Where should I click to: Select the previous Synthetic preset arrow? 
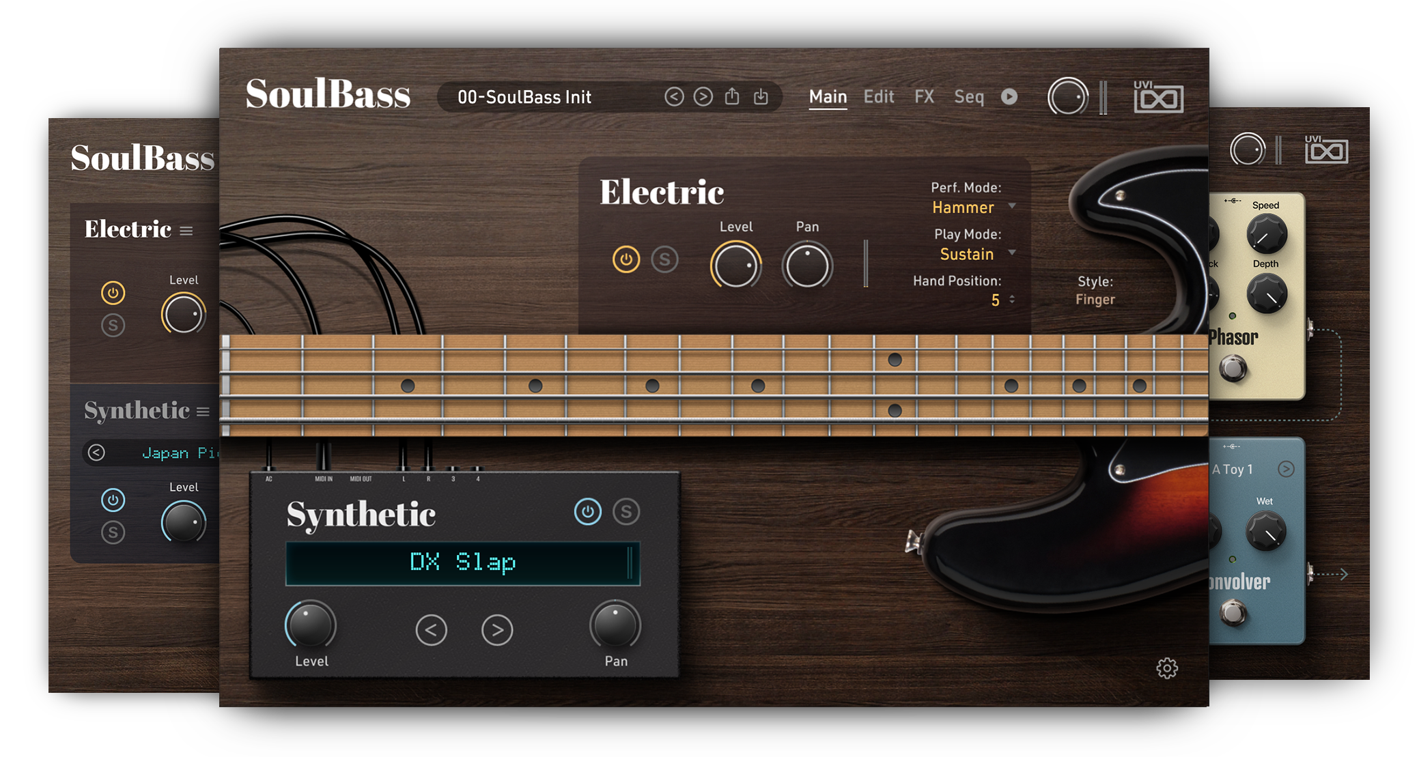click(x=431, y=630)
